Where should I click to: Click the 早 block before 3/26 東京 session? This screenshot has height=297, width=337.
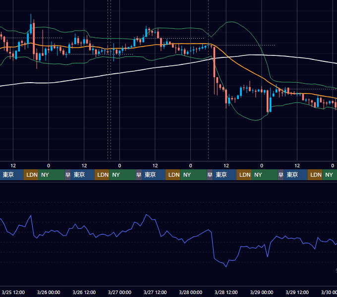pyautogui.click(x=68, y=175)
